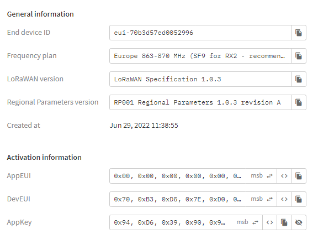This screenshot has width=318, height=239.
Task: Copy the Regional Parameters version value
Action: (x=299, y=102)
